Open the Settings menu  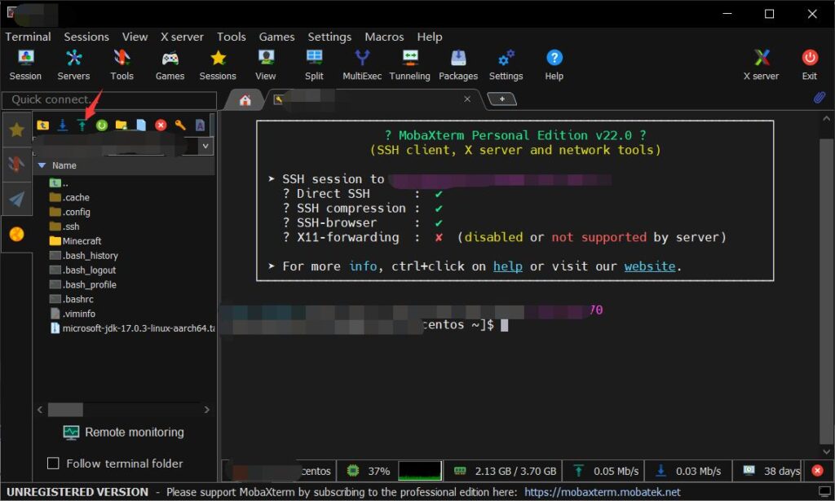coord(329,37)
